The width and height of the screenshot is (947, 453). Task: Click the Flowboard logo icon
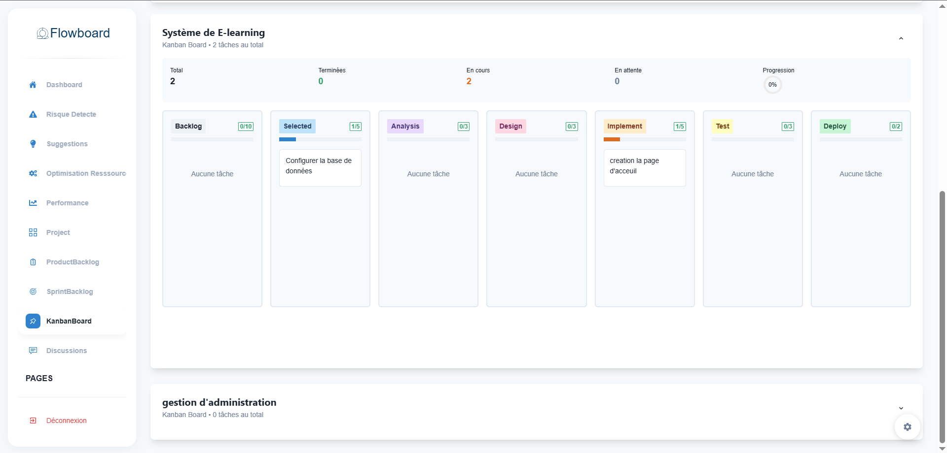42,33
